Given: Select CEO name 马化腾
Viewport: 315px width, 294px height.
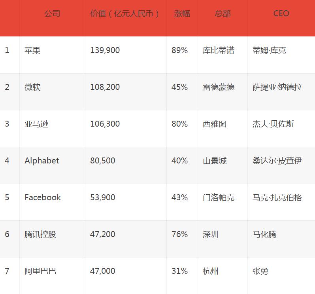Looking at the screenshot, I should coord(264,234).
